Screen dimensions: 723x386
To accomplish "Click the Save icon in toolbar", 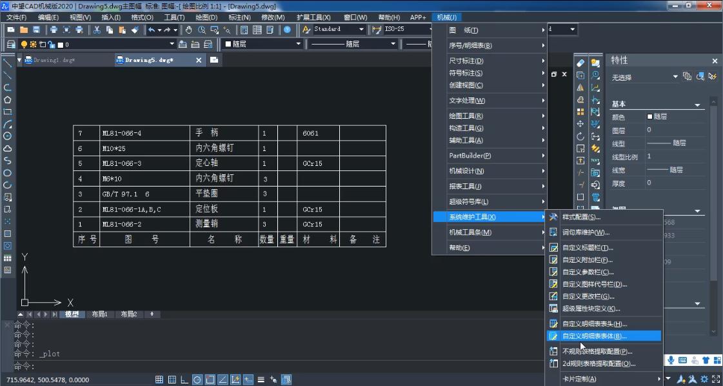I will (36, 30).
